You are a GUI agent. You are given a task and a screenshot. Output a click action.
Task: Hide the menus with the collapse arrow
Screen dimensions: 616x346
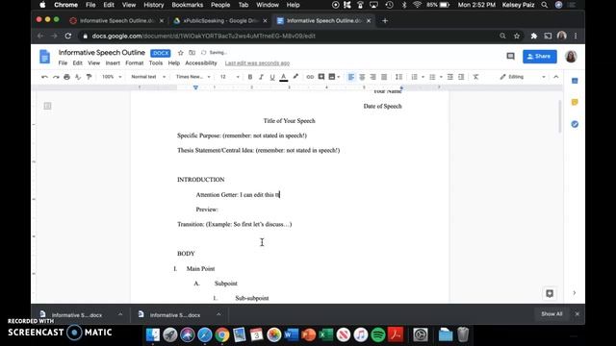[x=556, y=77]
